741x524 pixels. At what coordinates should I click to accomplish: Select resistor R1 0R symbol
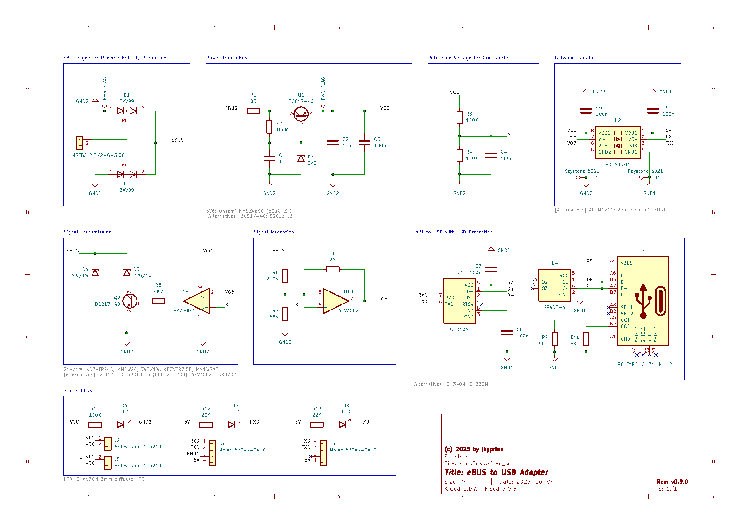[253, 111]
